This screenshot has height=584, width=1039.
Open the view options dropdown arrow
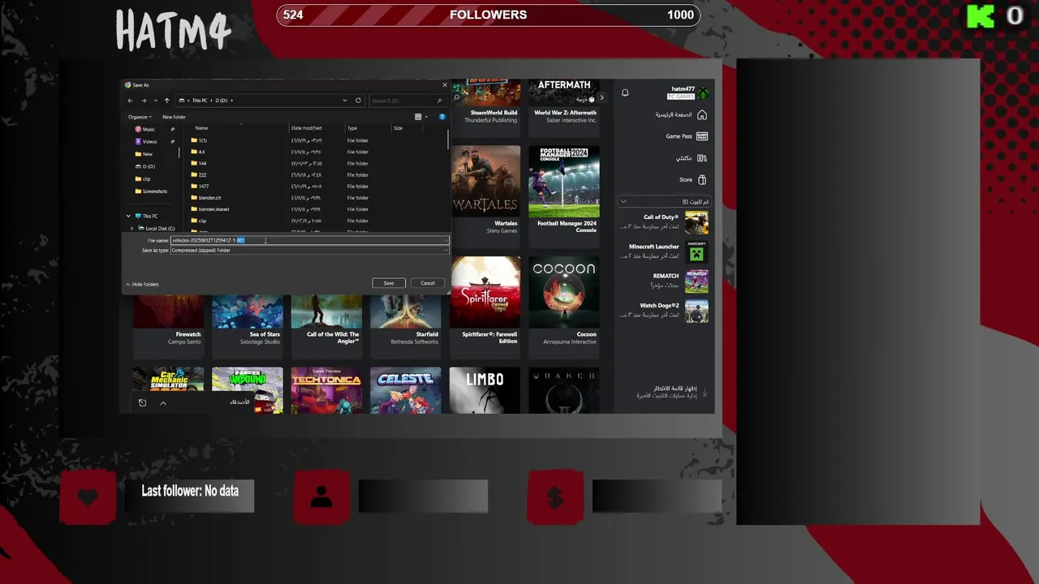click(x=426, y=117)
